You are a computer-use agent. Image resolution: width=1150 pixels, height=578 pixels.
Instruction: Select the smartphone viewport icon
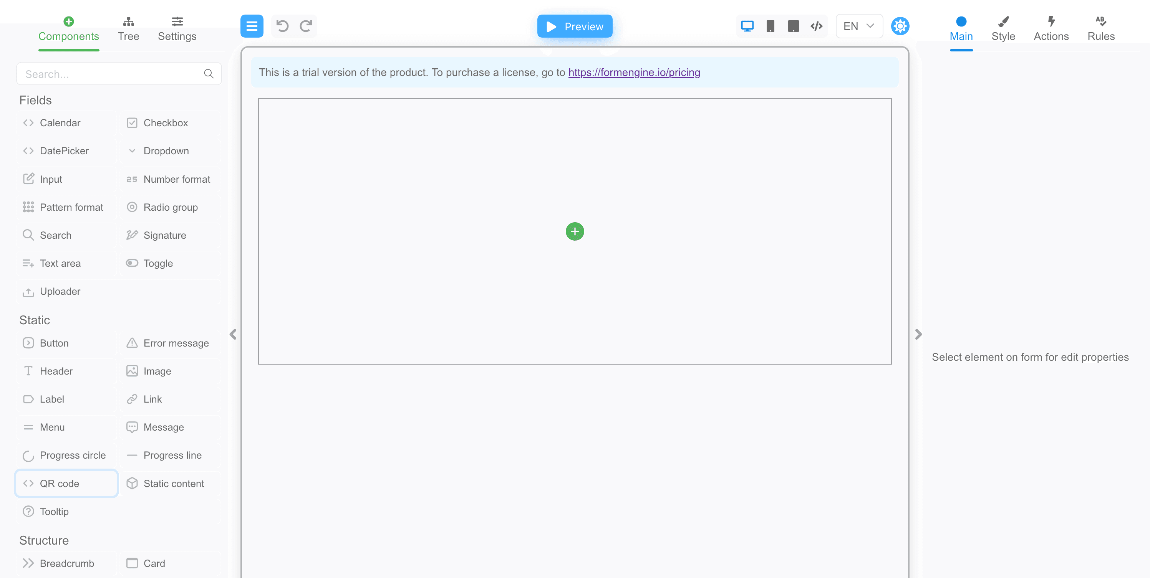(771, 26)
